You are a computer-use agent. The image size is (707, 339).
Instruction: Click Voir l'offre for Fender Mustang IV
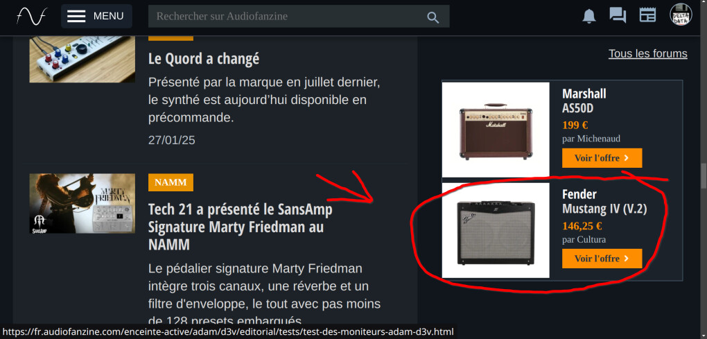click(x=602, y=259)
